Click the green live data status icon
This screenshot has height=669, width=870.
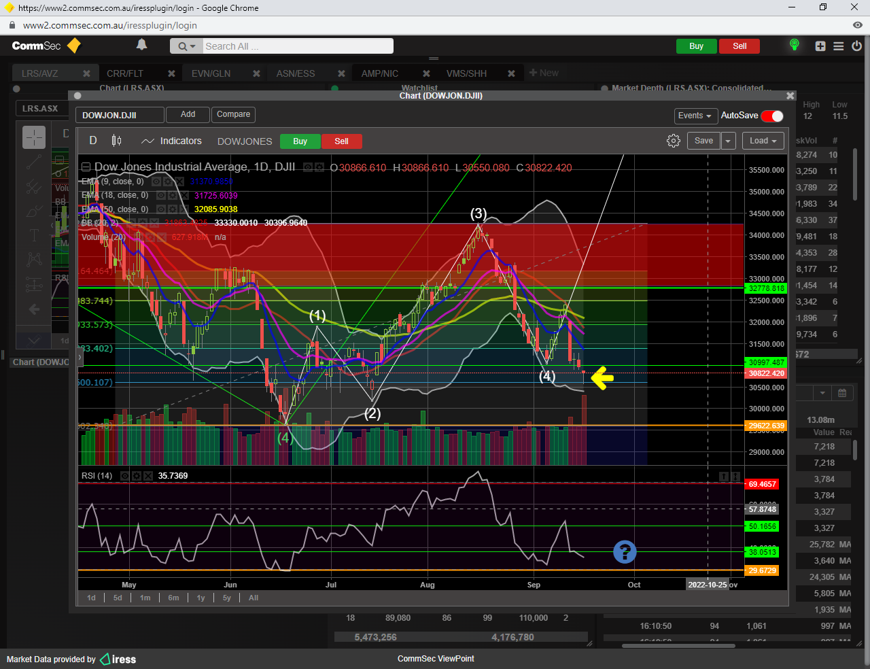(794, 46)
